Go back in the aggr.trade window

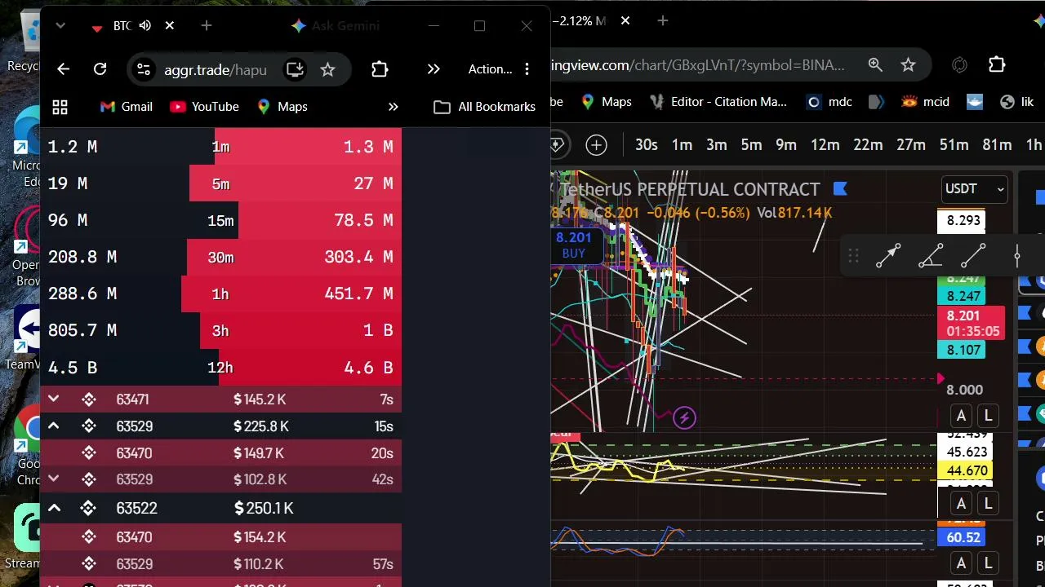pos(63,69)
